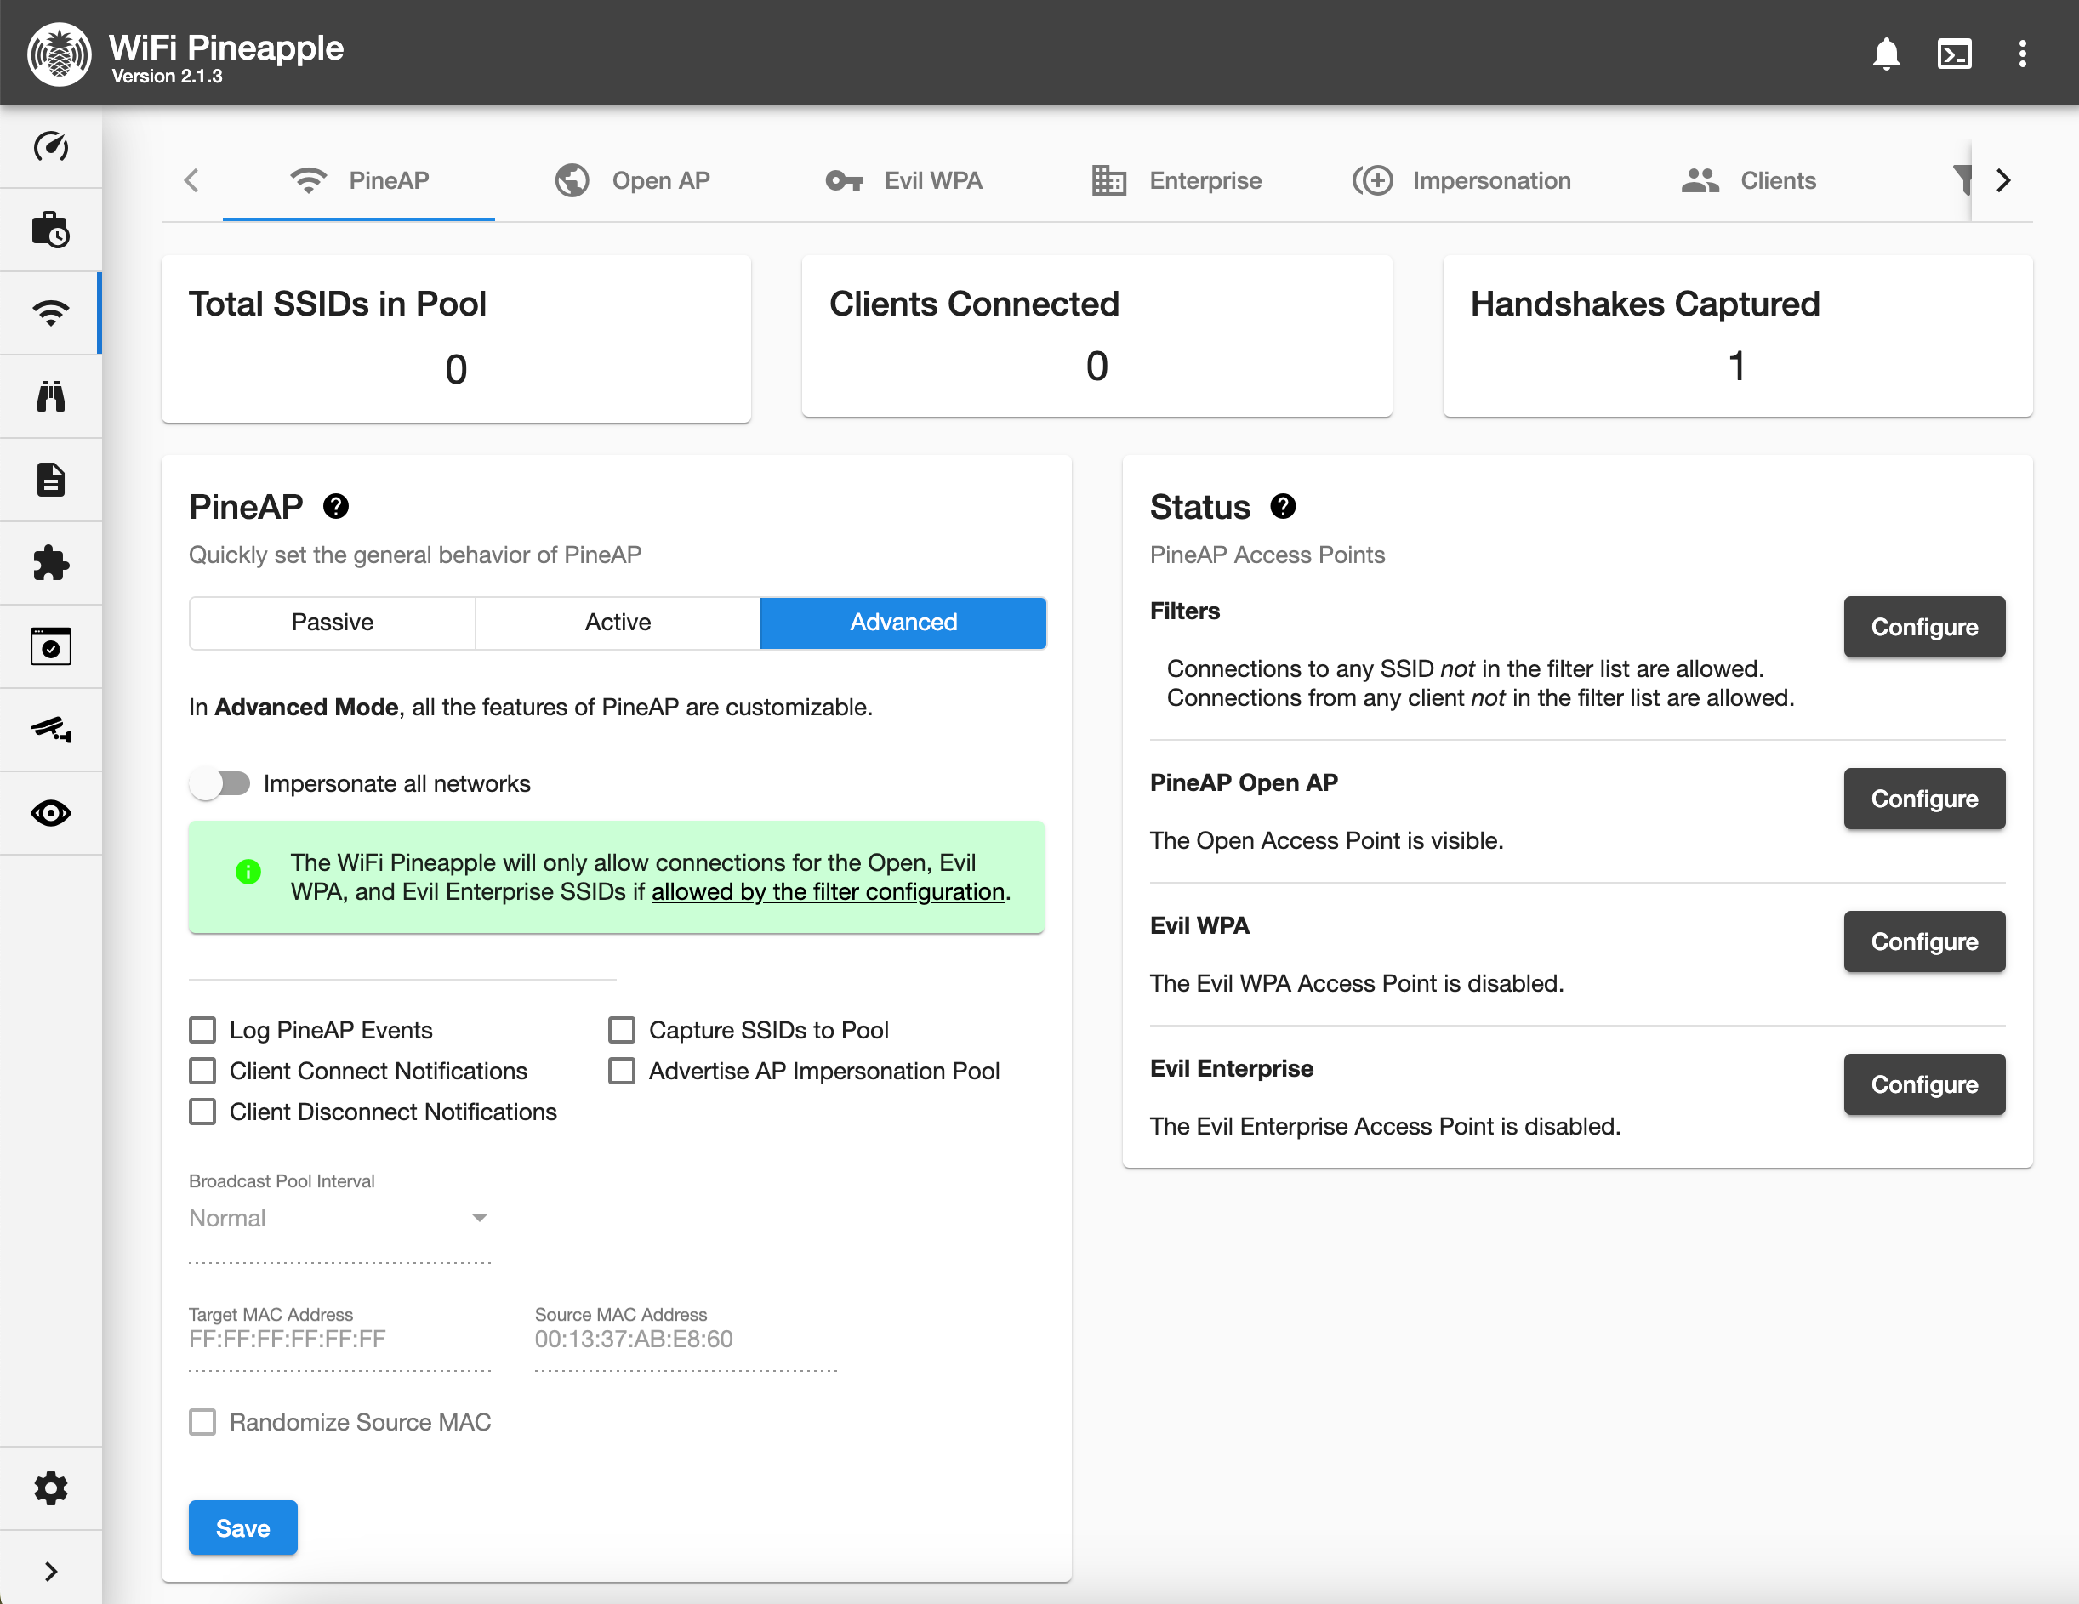The width and height of the screenshot is (2079, 1604).
Task: Toggle Impersonate all networks switch
Action: pos(219,783)
